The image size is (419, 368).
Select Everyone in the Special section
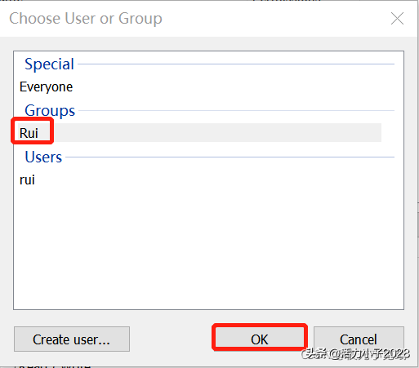pyautogui.click(x=46, y=87)
